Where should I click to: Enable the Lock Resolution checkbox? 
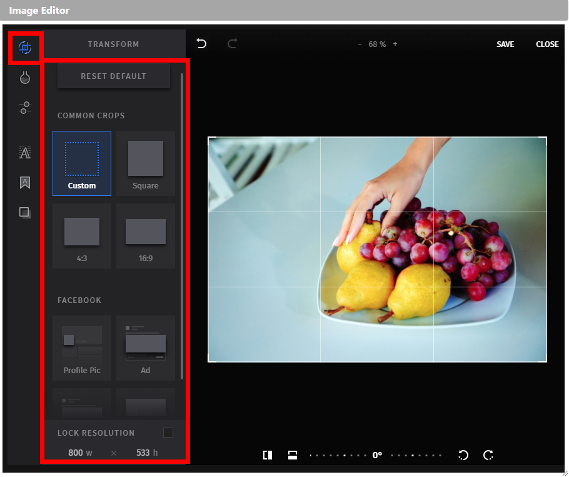(168, 433)
